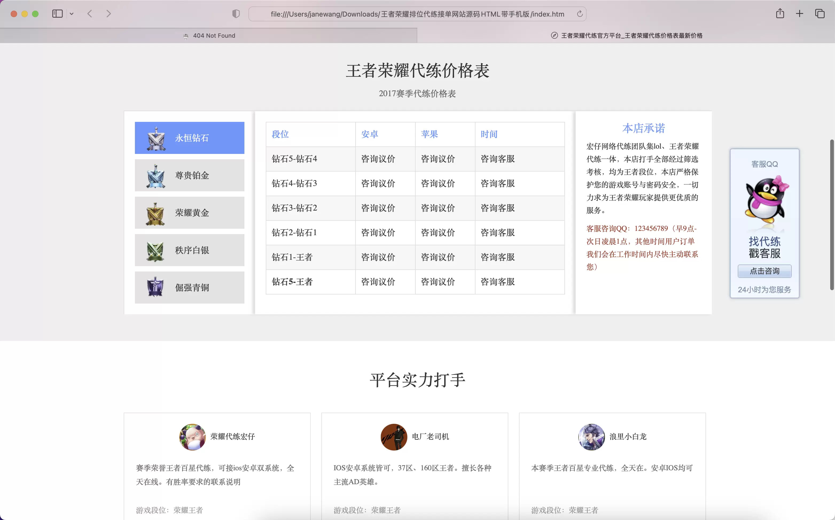The width and height of the screenshot is (835, 520).
Task: Select the 钻石5-钻石4 row cell
Action: [x=310, y=159]
